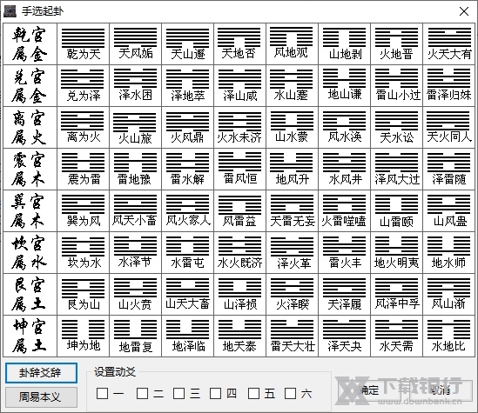478x413 pixels.
Task: Pick the 泽雷随 hexagram
Action: (448, 170)
